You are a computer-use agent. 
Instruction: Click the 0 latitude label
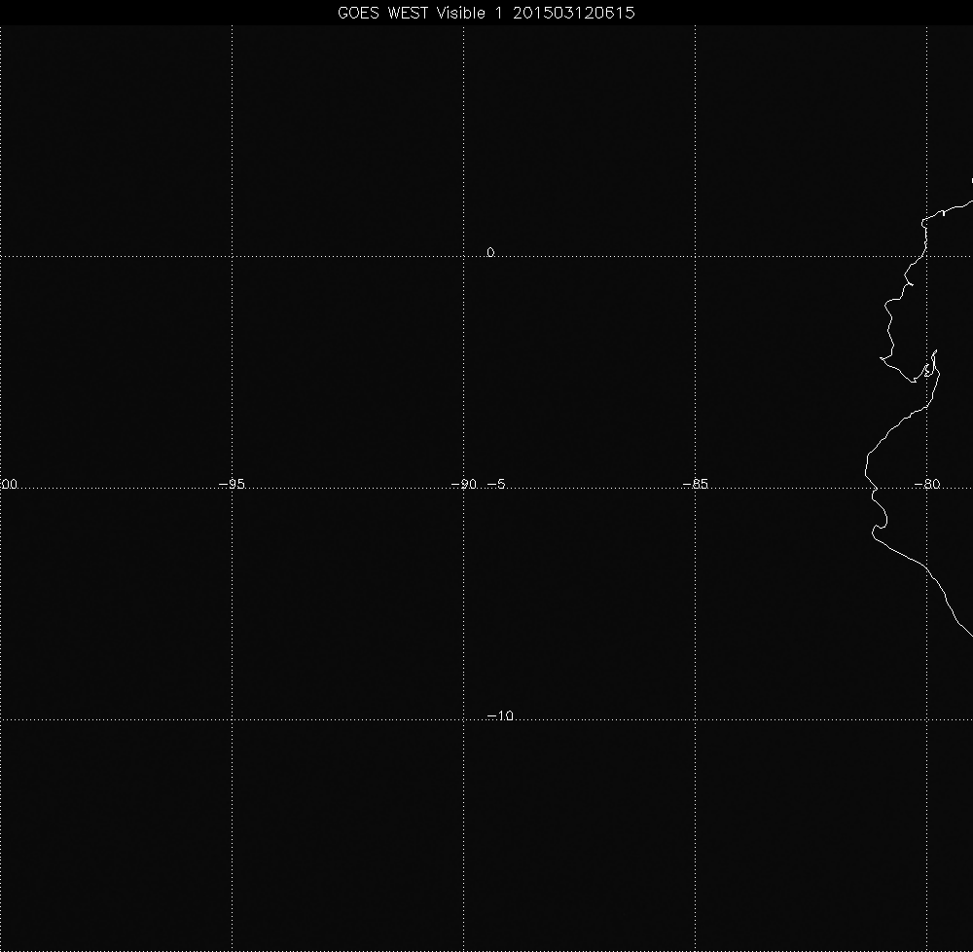click(490, 252)
